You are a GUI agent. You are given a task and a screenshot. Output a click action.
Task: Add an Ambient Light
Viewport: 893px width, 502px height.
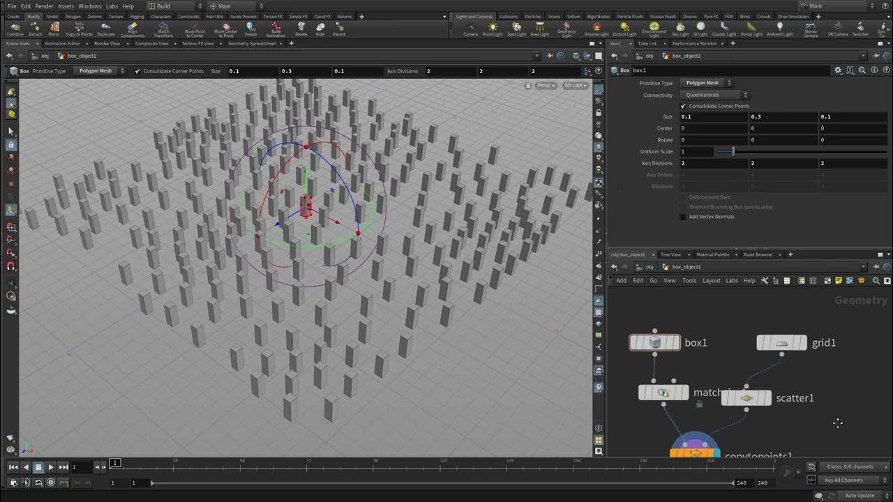tap(779, 29)
